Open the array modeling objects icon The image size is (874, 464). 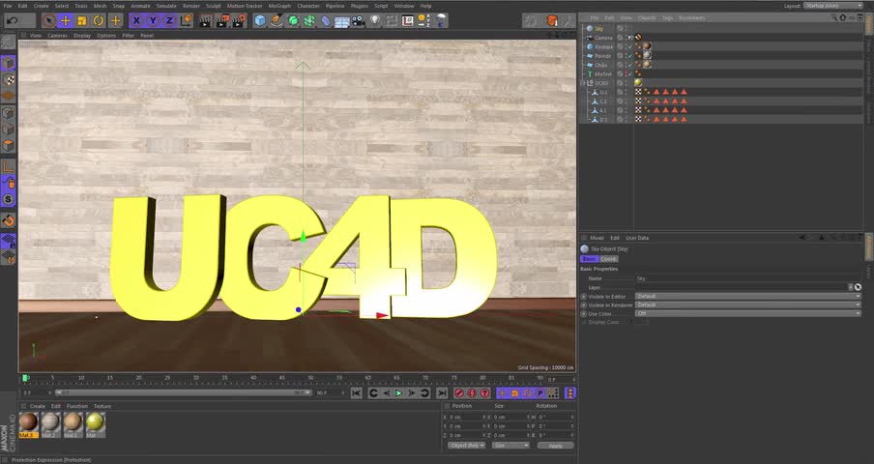[x=309, y=21]
